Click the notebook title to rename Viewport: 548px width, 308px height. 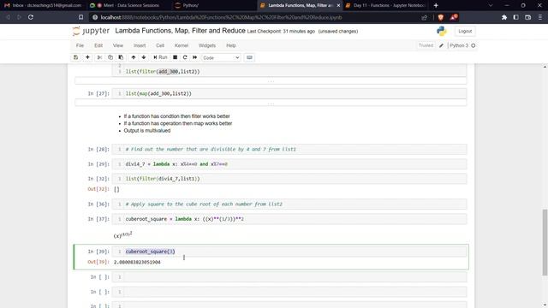(x=180, y=31)
